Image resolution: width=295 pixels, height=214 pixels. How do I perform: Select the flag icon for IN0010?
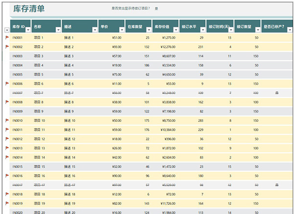click(x=7, y=120)
